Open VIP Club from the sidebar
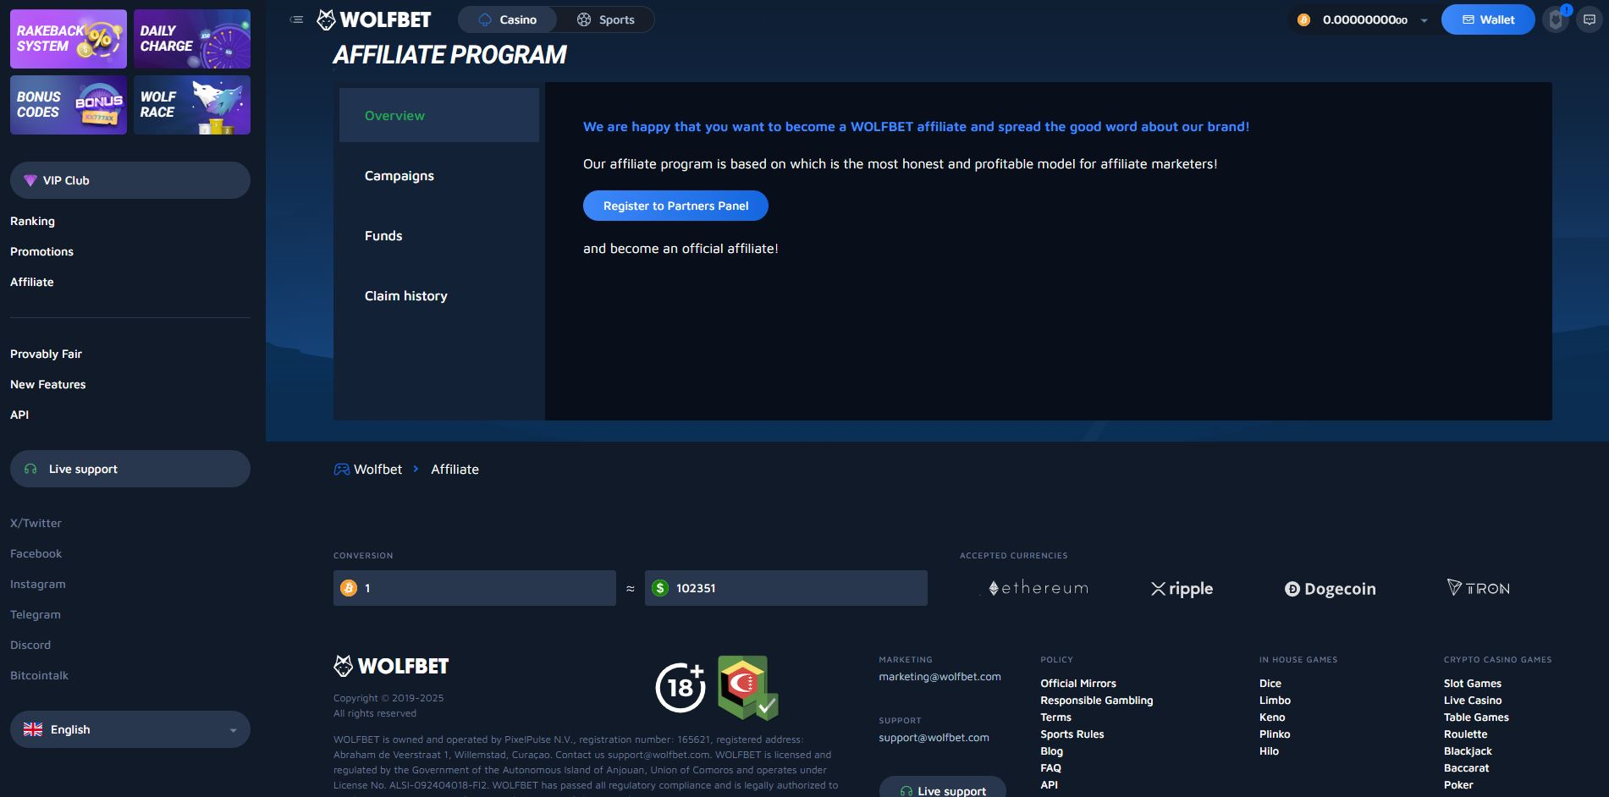The height and width of the screenshot is (797, 1609). 130,180
